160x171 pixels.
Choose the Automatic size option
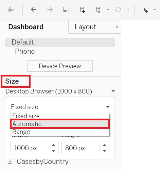[60, 124]
